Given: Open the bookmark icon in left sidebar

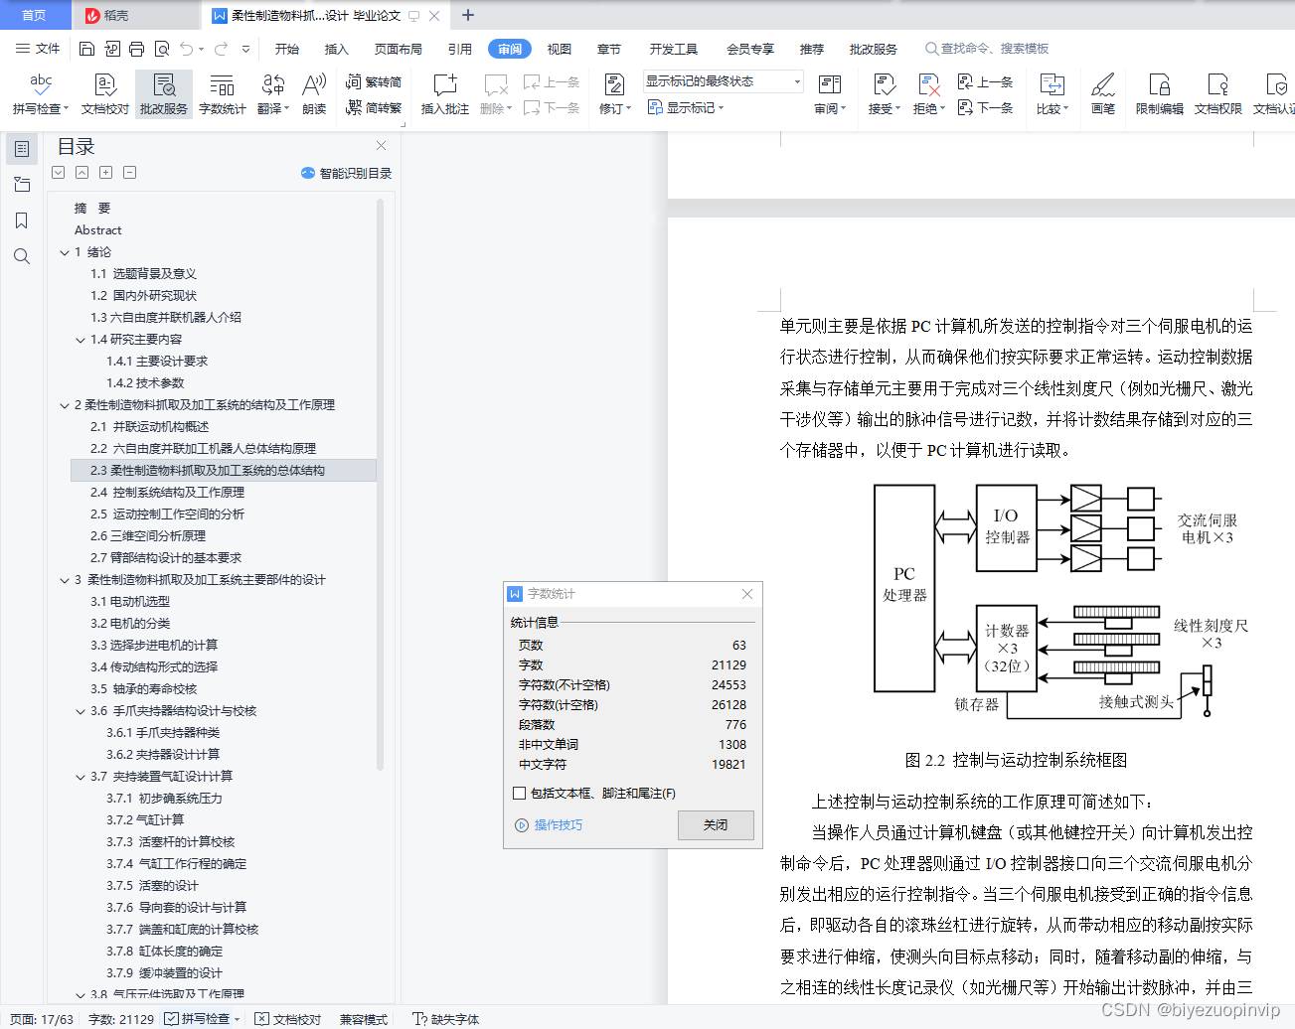Looking at the screenshot, I should click(22, 220).
